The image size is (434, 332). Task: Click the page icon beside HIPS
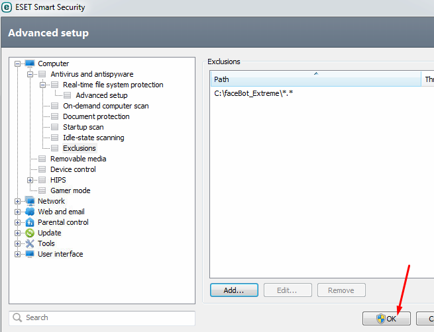(x=42, y=180)
